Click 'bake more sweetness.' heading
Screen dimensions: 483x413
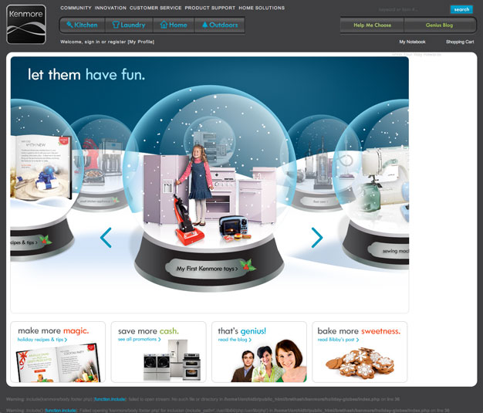[359, 331]
